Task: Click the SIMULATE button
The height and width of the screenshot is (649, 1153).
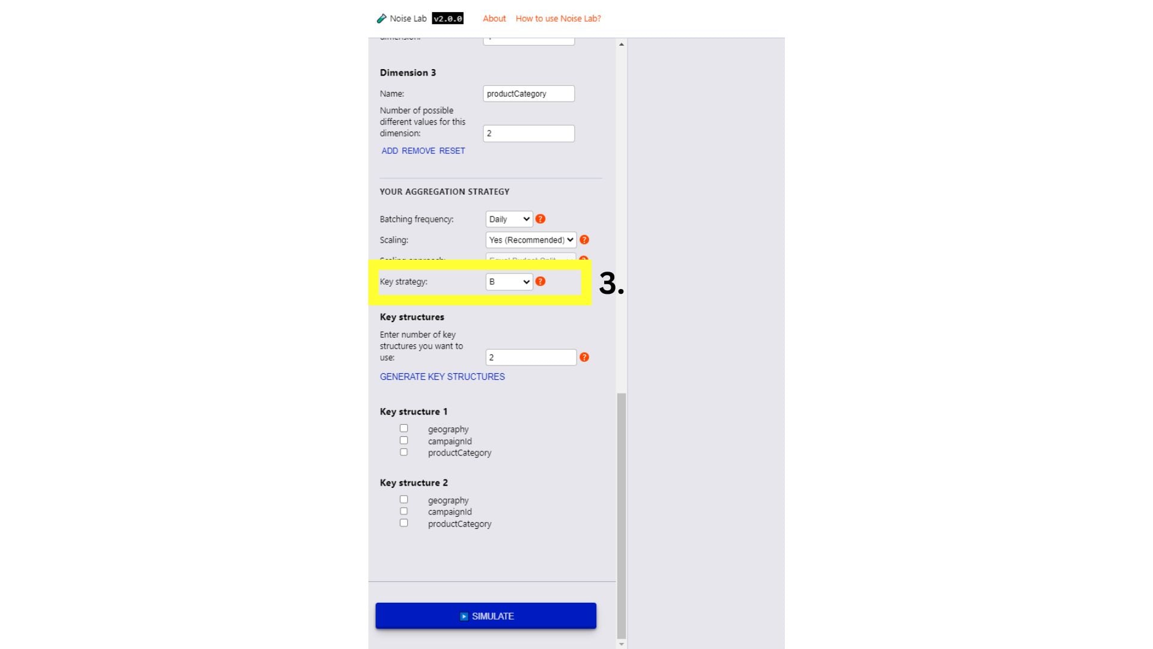Action: [485, 616]
